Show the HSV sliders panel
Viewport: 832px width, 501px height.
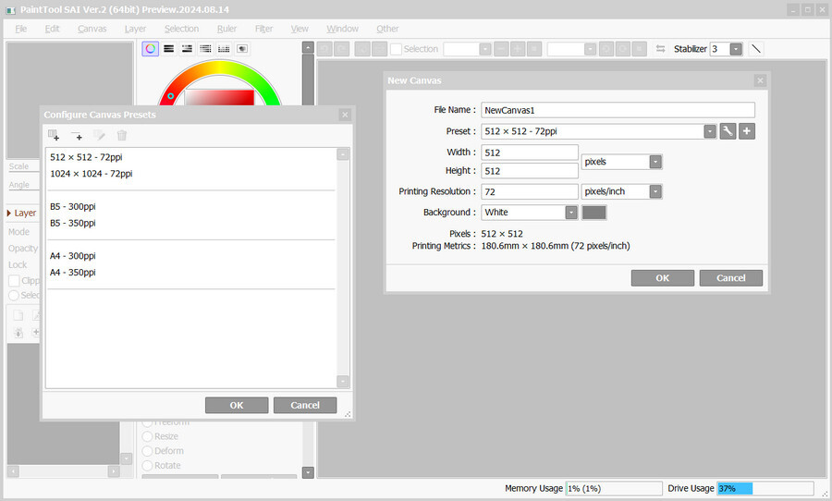coord(187,49)
